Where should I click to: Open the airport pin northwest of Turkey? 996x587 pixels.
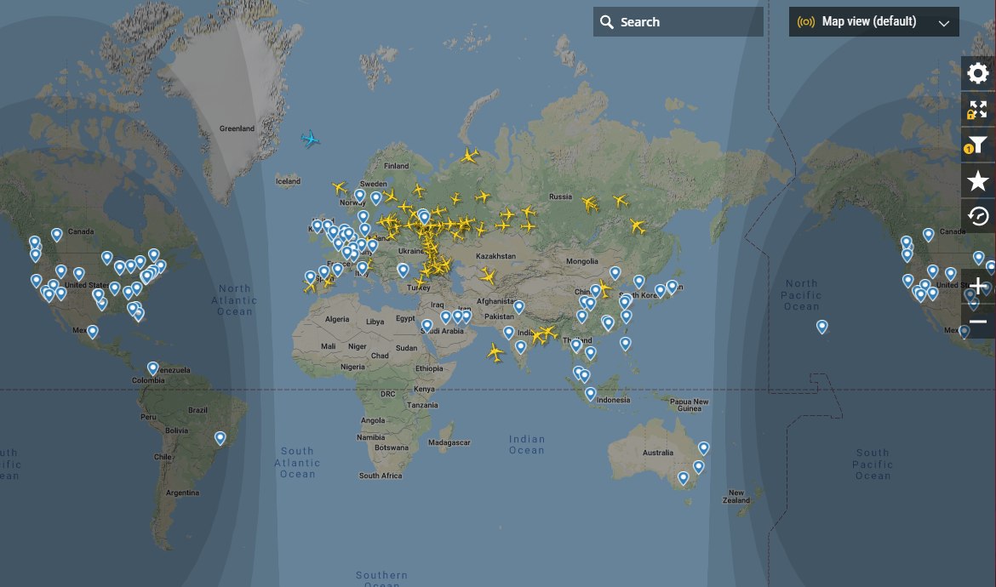click(x=403, y=271)
